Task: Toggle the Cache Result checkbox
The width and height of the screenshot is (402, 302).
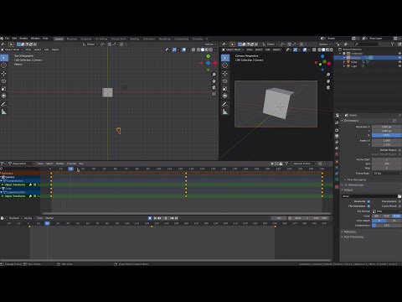Action: pyautogui.click(x=399, y=206)
